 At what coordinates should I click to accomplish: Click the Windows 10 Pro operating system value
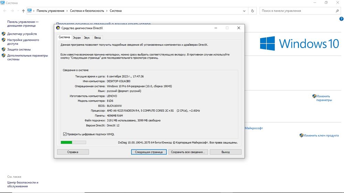139,86
